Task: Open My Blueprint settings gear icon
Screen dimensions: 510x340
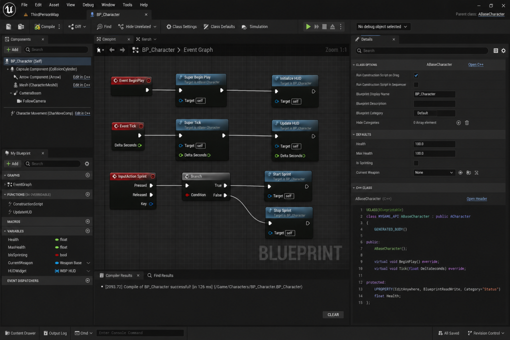Action: click(87, 164)
